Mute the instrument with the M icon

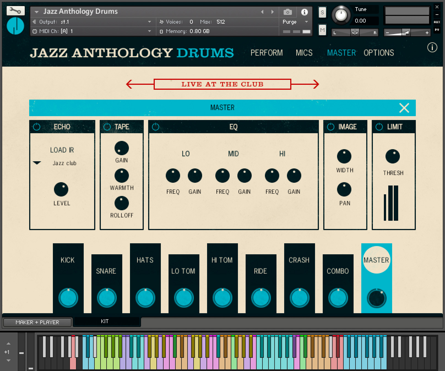click(x=322, y=30)
